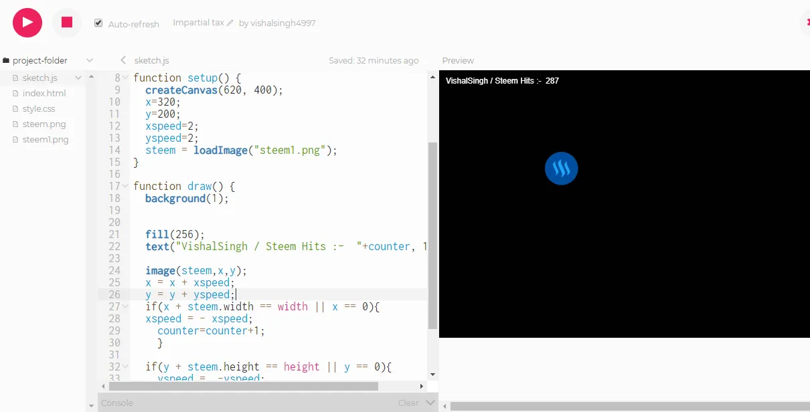
Task: Clear the console output
Action: [408, 403]
